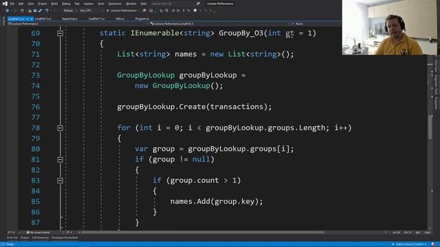Click the Visual Studio logo icon
Screen dimensions: 440x247
pos(5,3)
